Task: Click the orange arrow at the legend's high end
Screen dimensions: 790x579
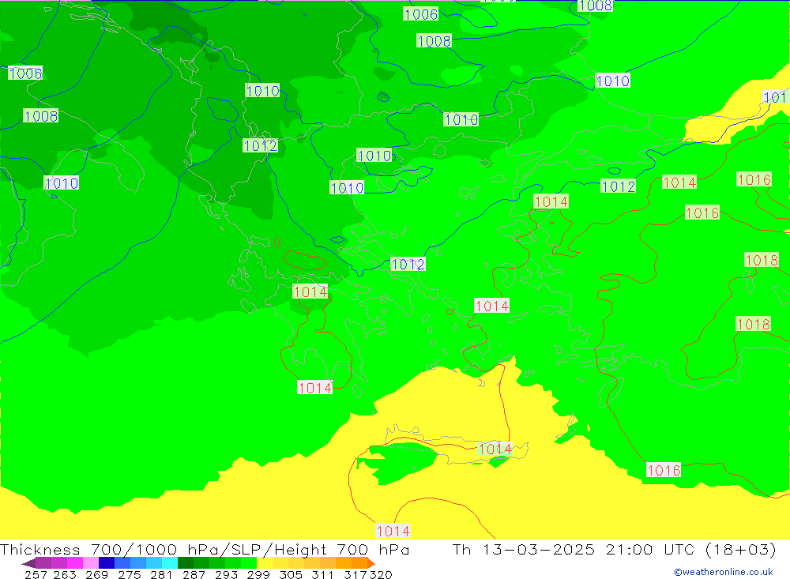Action: 371,563
